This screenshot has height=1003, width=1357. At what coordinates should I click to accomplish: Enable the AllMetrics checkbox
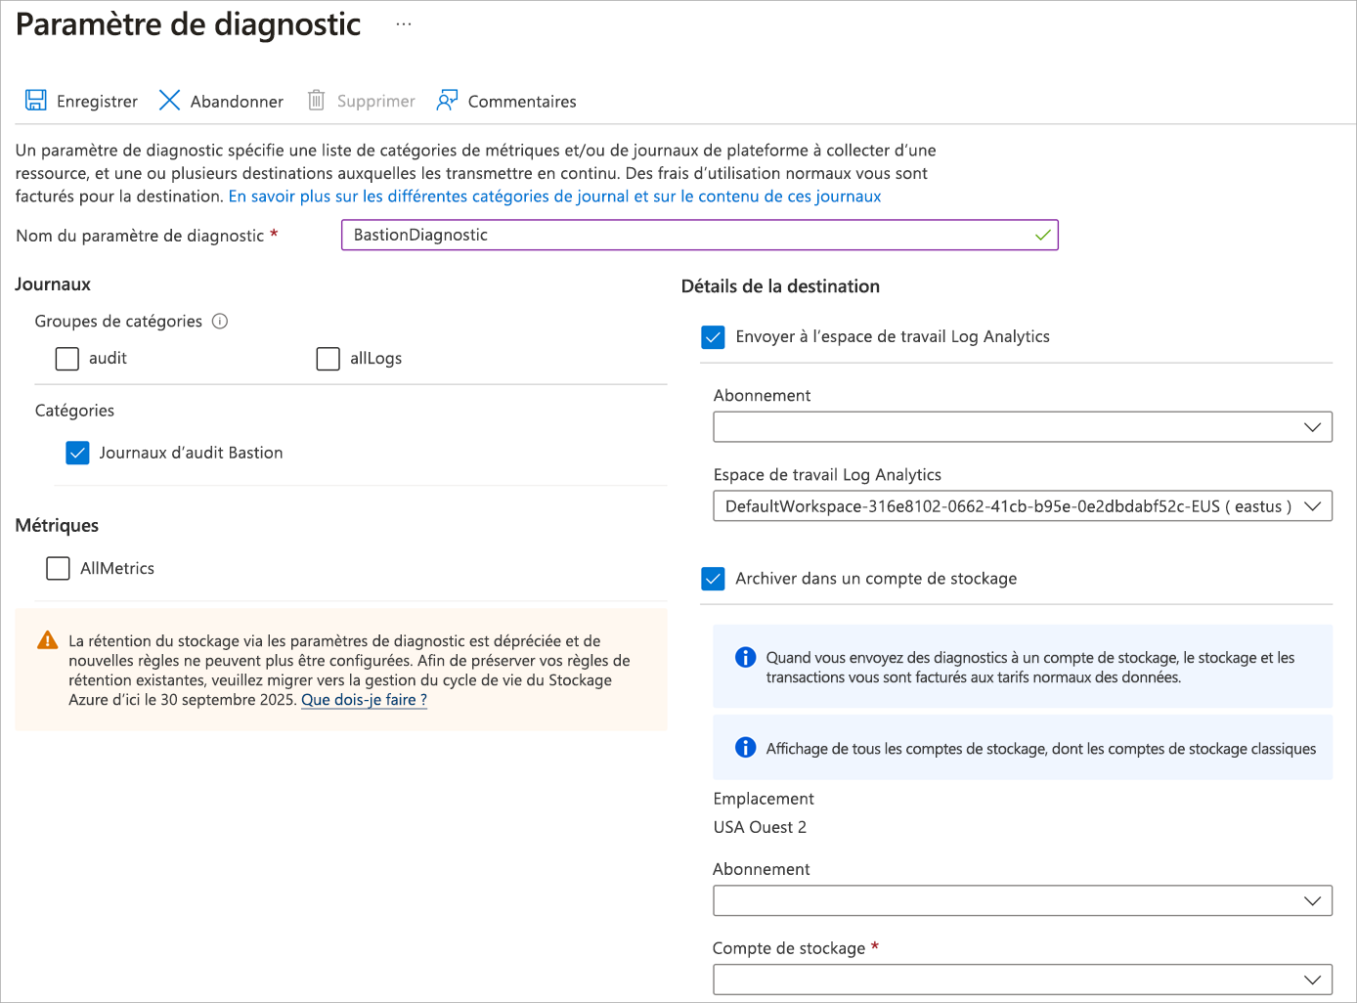59,569
